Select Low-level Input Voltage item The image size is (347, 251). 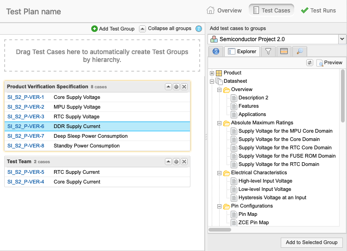265,189
